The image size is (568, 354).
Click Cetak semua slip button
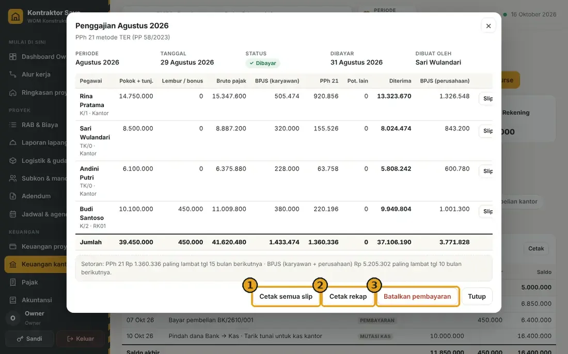tap(286, 296)
